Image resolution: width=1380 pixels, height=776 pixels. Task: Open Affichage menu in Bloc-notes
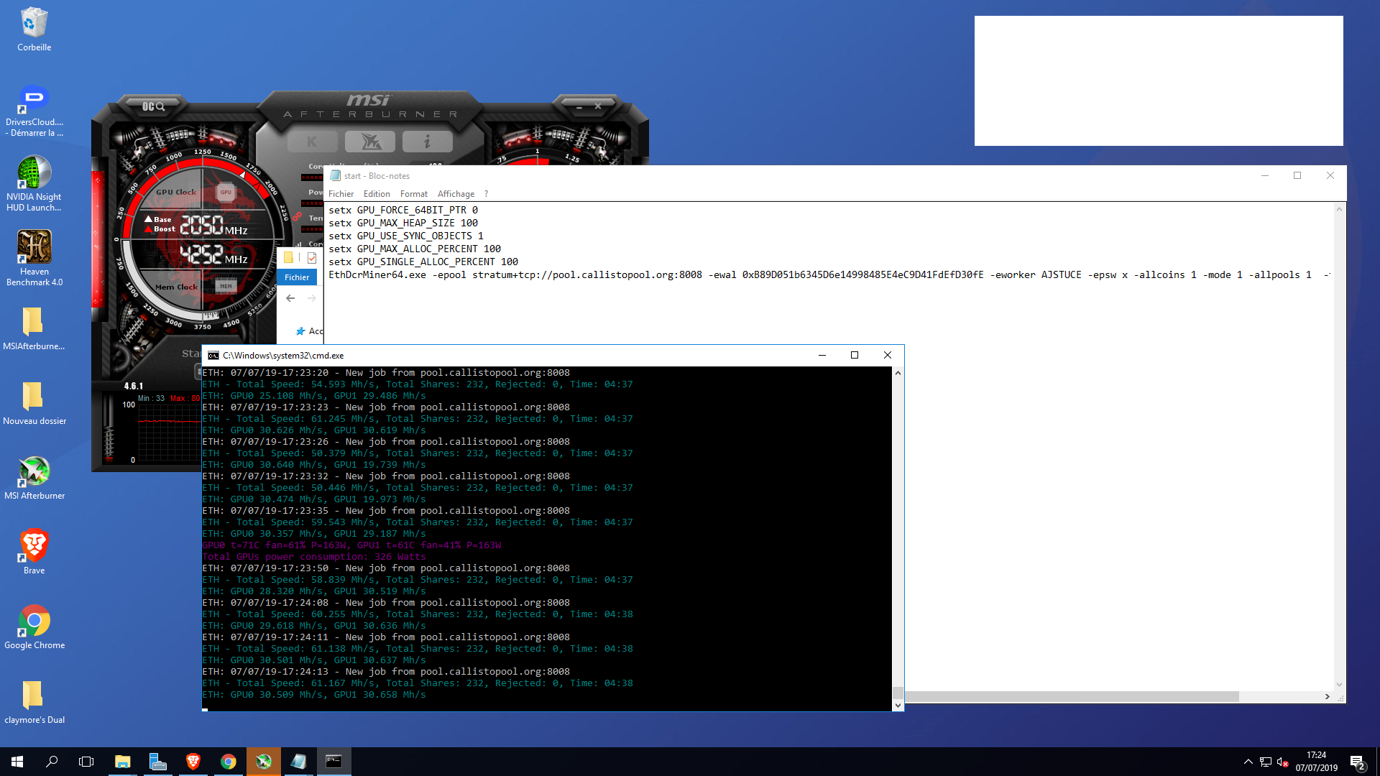click(456, 194)
